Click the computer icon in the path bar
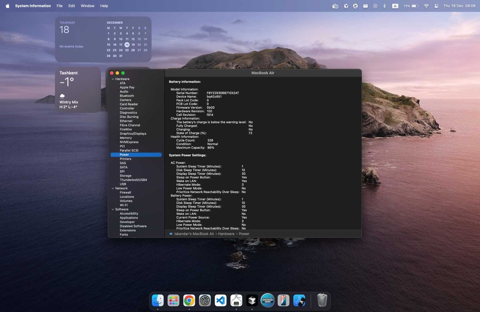 (171, 234)
